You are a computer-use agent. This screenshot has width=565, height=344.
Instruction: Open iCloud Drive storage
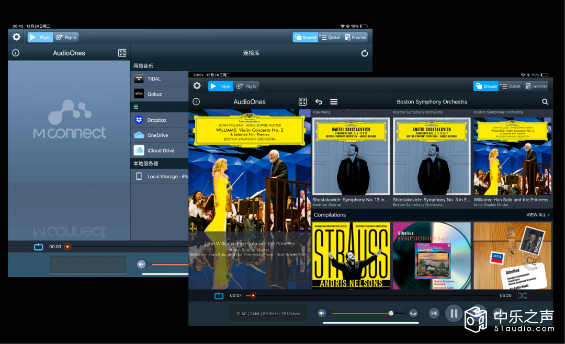pos(159,151)
